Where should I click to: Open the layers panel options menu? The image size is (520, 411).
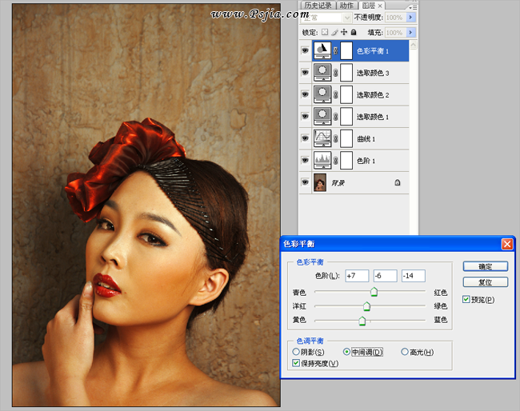pos(413,6)
